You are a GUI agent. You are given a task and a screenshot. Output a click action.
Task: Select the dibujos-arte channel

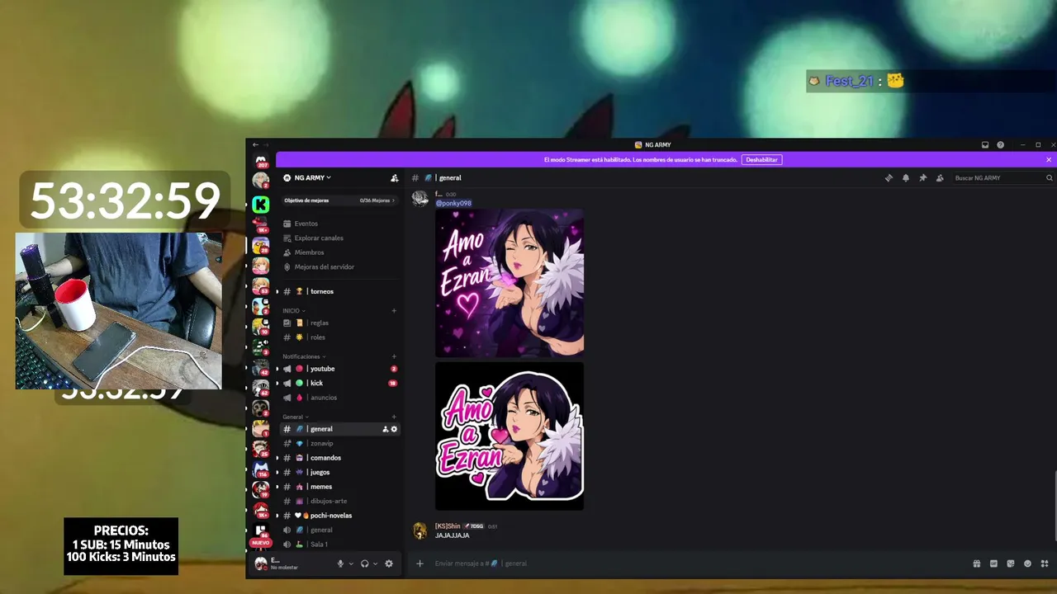340,502
